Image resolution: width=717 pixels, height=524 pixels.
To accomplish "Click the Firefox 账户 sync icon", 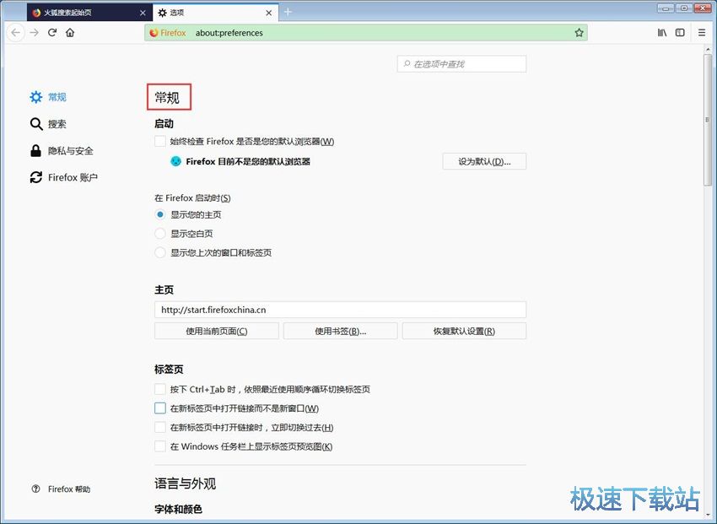I will click(x=35, y=177).
